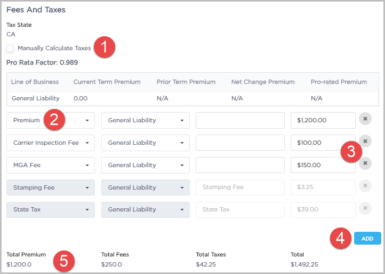Viewport: 385px width, 274px height.
Task: Click the empty description field in Premium row
Action: point(240,121)
